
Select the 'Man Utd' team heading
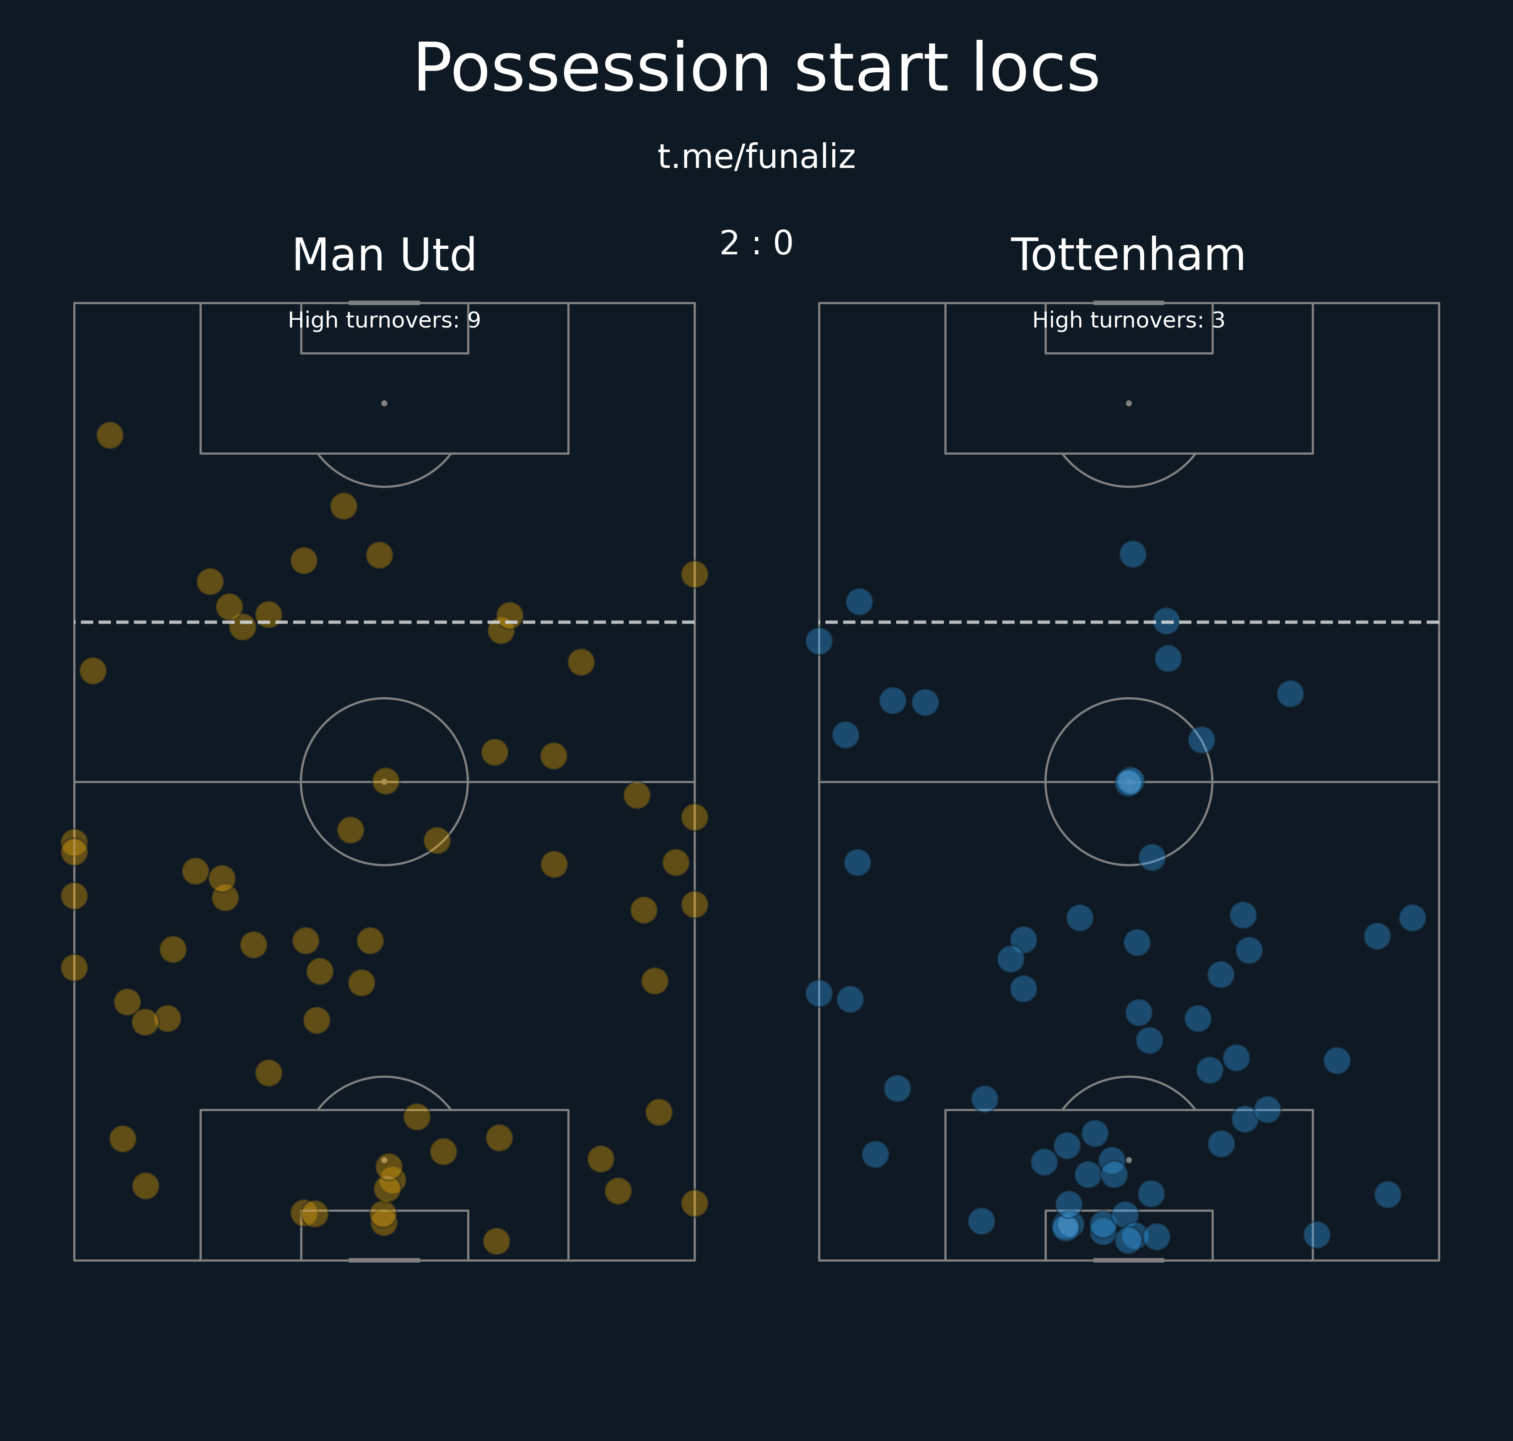[x=384, y=255]
